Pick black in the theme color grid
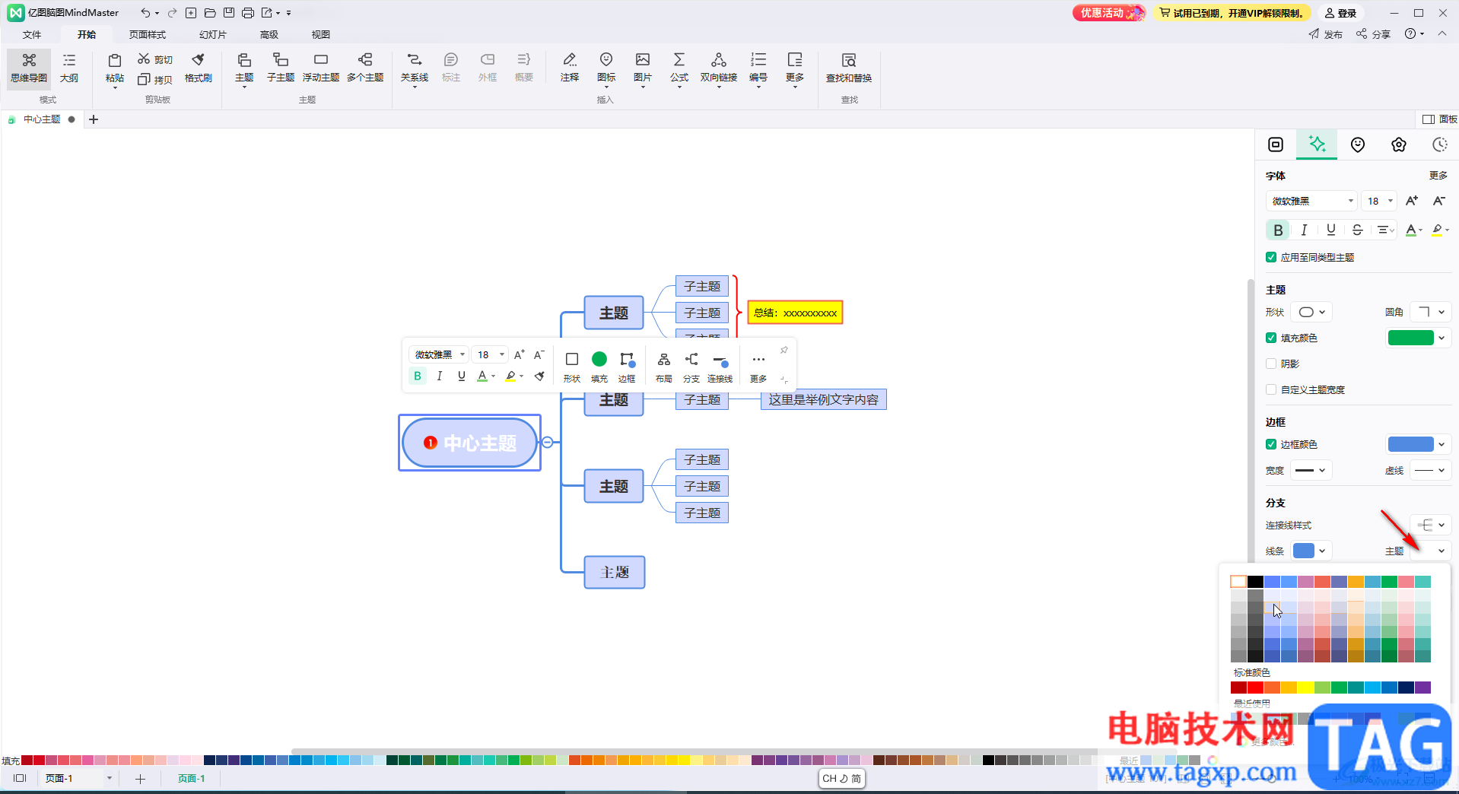 [x=1255, y=581]
